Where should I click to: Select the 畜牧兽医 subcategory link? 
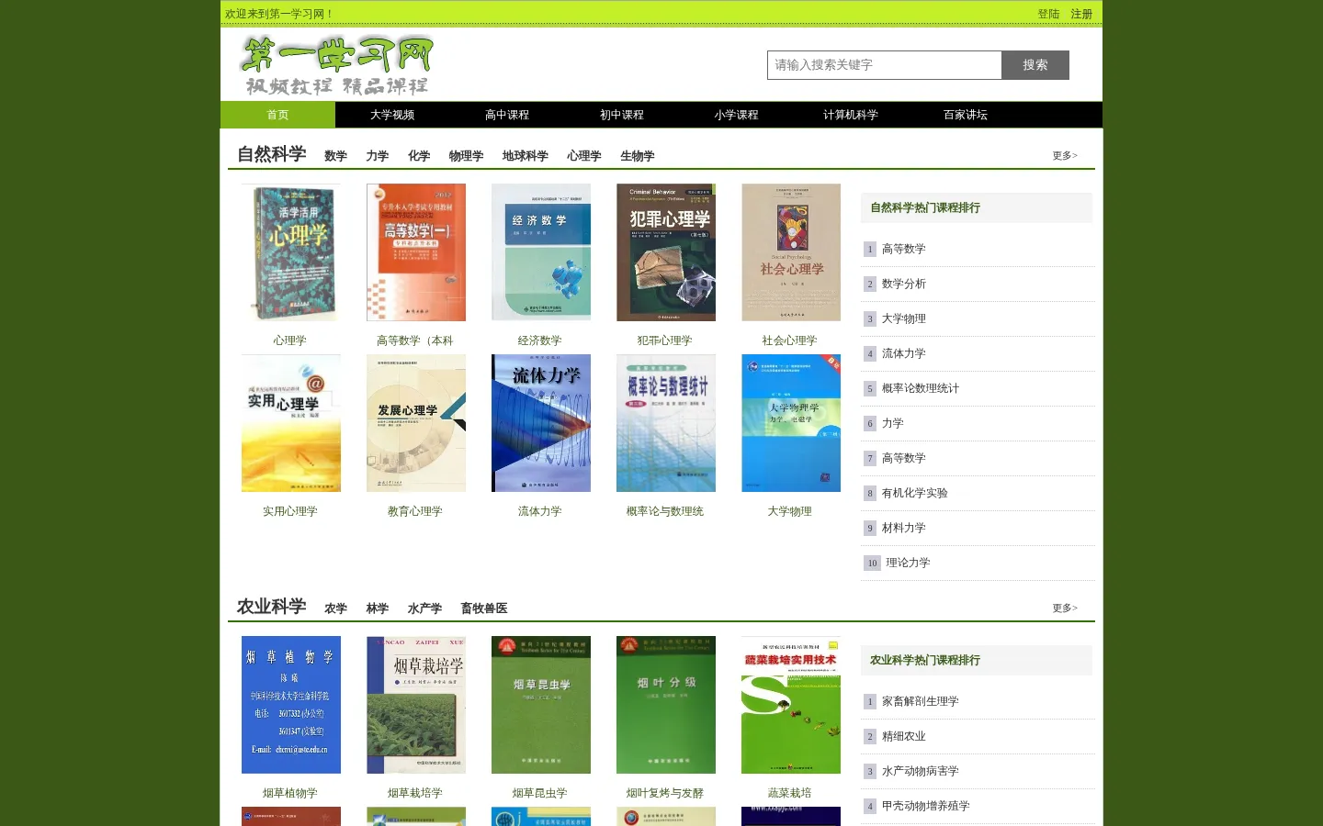[x=484, y=608]
